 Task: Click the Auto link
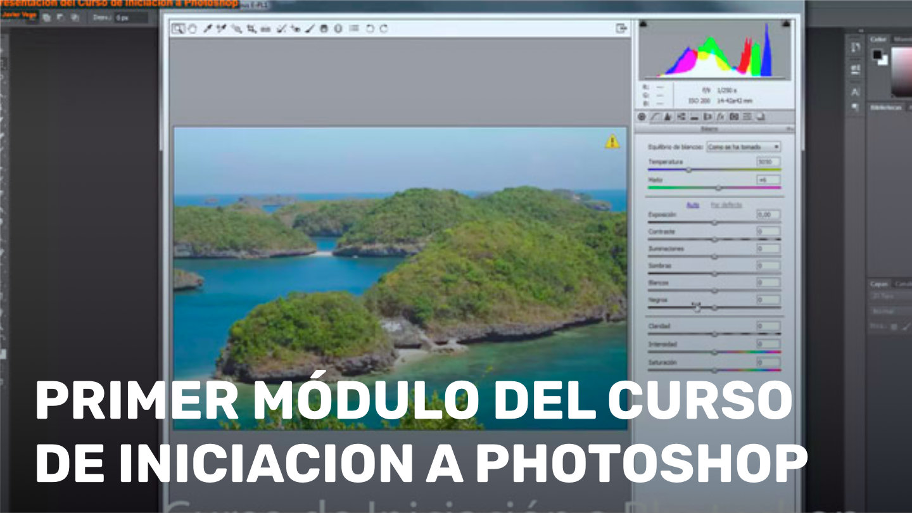(x=693, y=205)
